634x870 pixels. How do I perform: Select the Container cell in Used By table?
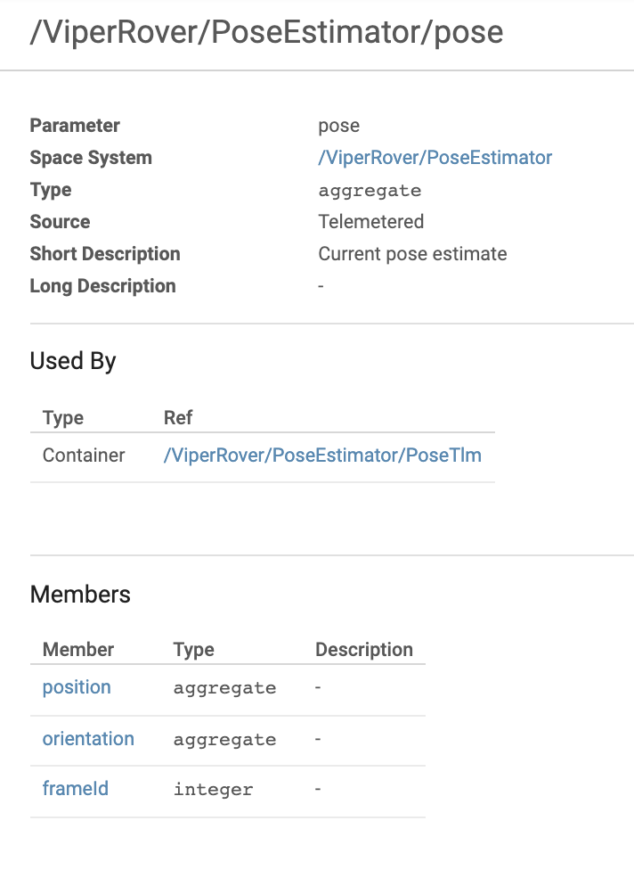click(84, 455)
